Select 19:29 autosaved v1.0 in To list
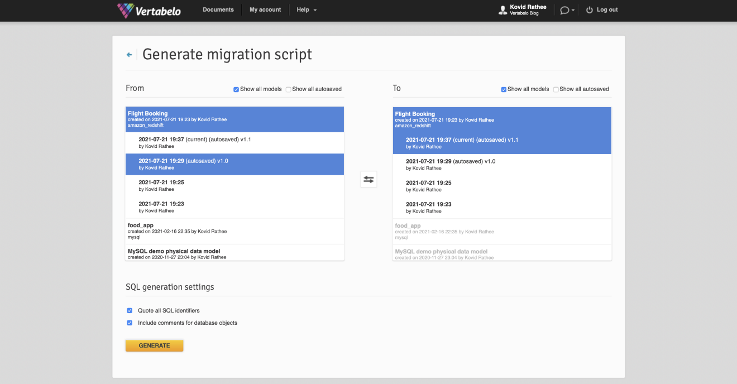 coord(502,165)
